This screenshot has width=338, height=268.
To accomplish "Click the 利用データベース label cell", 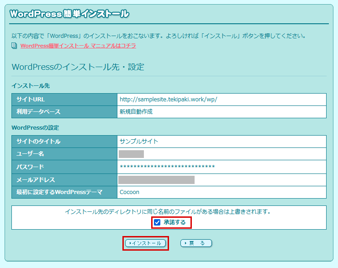I will click(x=64, y=111).
